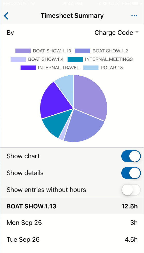Toggle off the Show chart switch
Viewport: 144px width, 253px height.
131,156
